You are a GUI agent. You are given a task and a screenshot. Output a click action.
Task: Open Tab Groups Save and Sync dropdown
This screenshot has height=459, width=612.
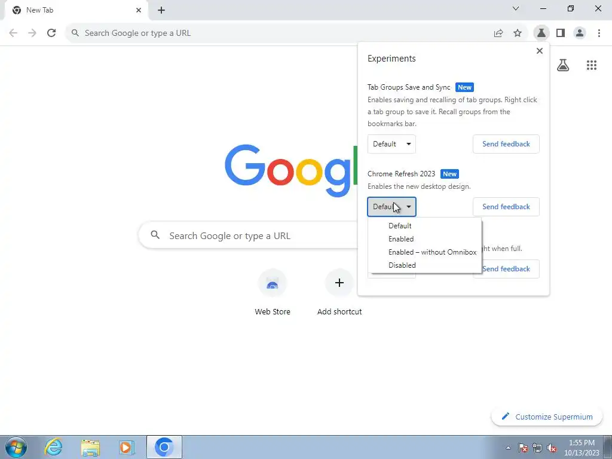(x=391, y=144)
